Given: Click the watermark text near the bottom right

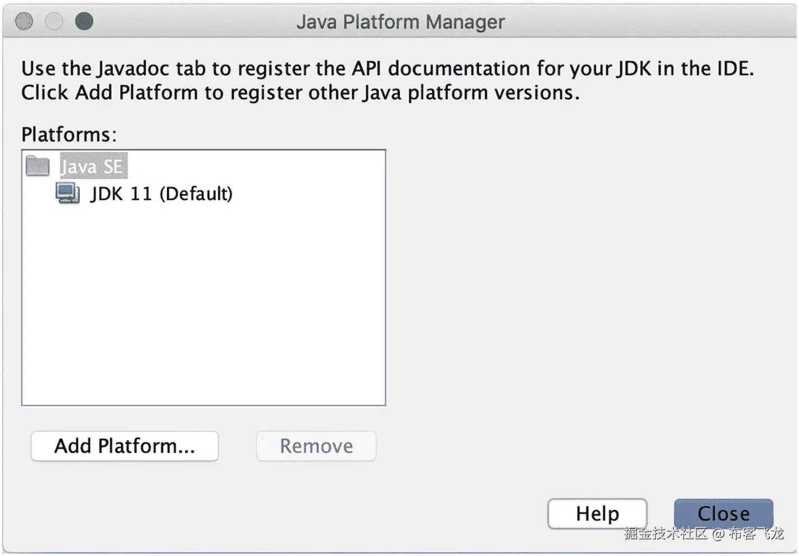Looking at the screenshot, I should click(x=704, y=534).
